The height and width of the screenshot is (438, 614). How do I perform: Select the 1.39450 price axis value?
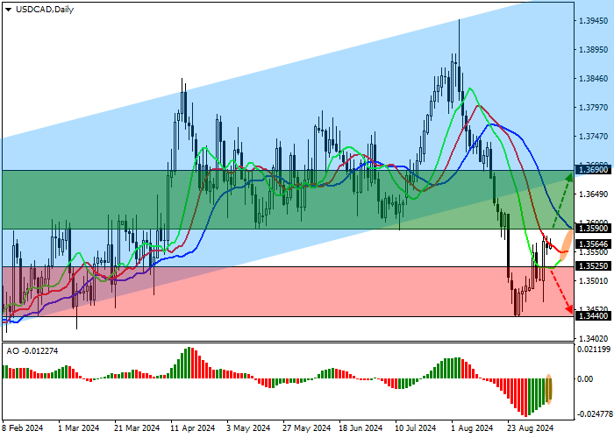point(594,21)
